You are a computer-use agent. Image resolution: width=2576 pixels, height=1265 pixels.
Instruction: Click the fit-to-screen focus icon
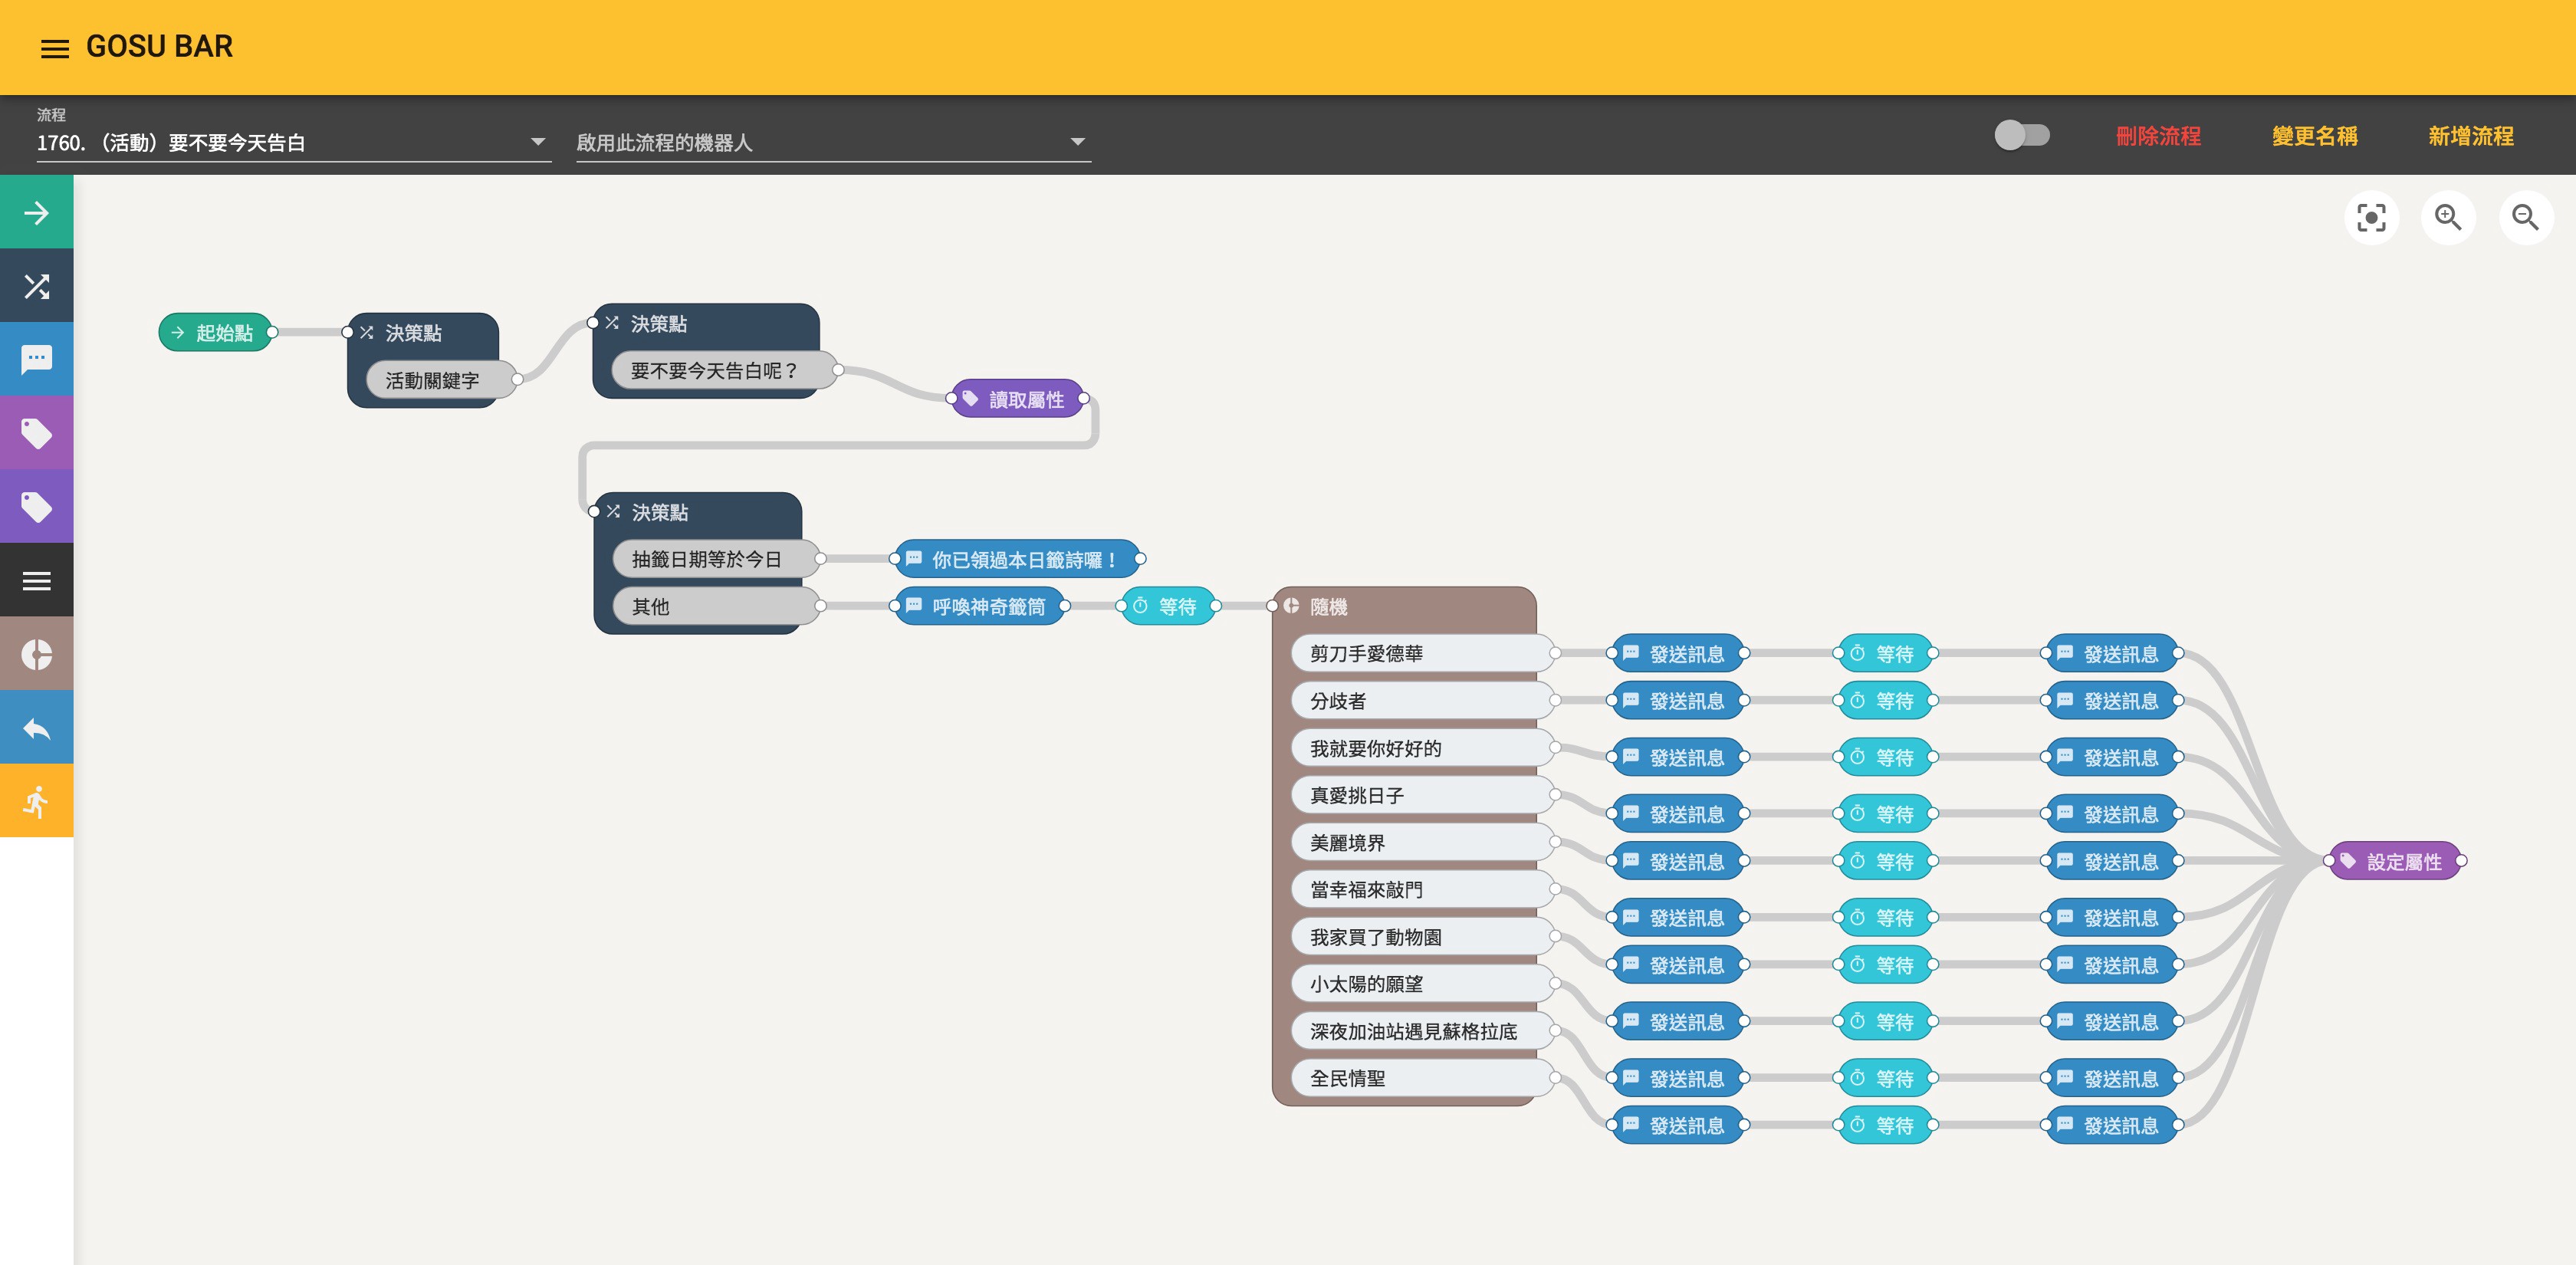tap(2370, 217)
